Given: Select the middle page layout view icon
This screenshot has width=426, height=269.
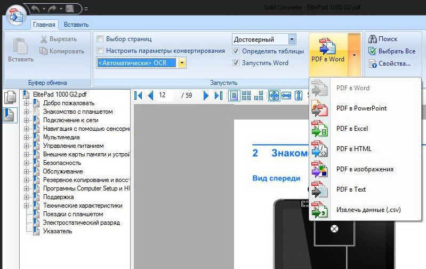Looking at the screenshot, I should (x=246, y=96).
